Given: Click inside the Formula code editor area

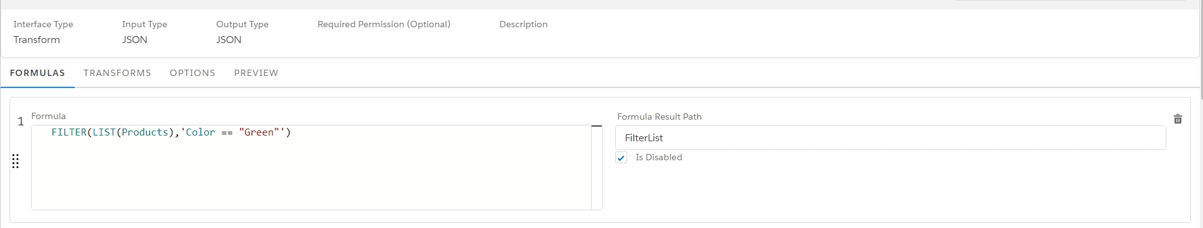Looking at the screenshot, I should (311, 167).
